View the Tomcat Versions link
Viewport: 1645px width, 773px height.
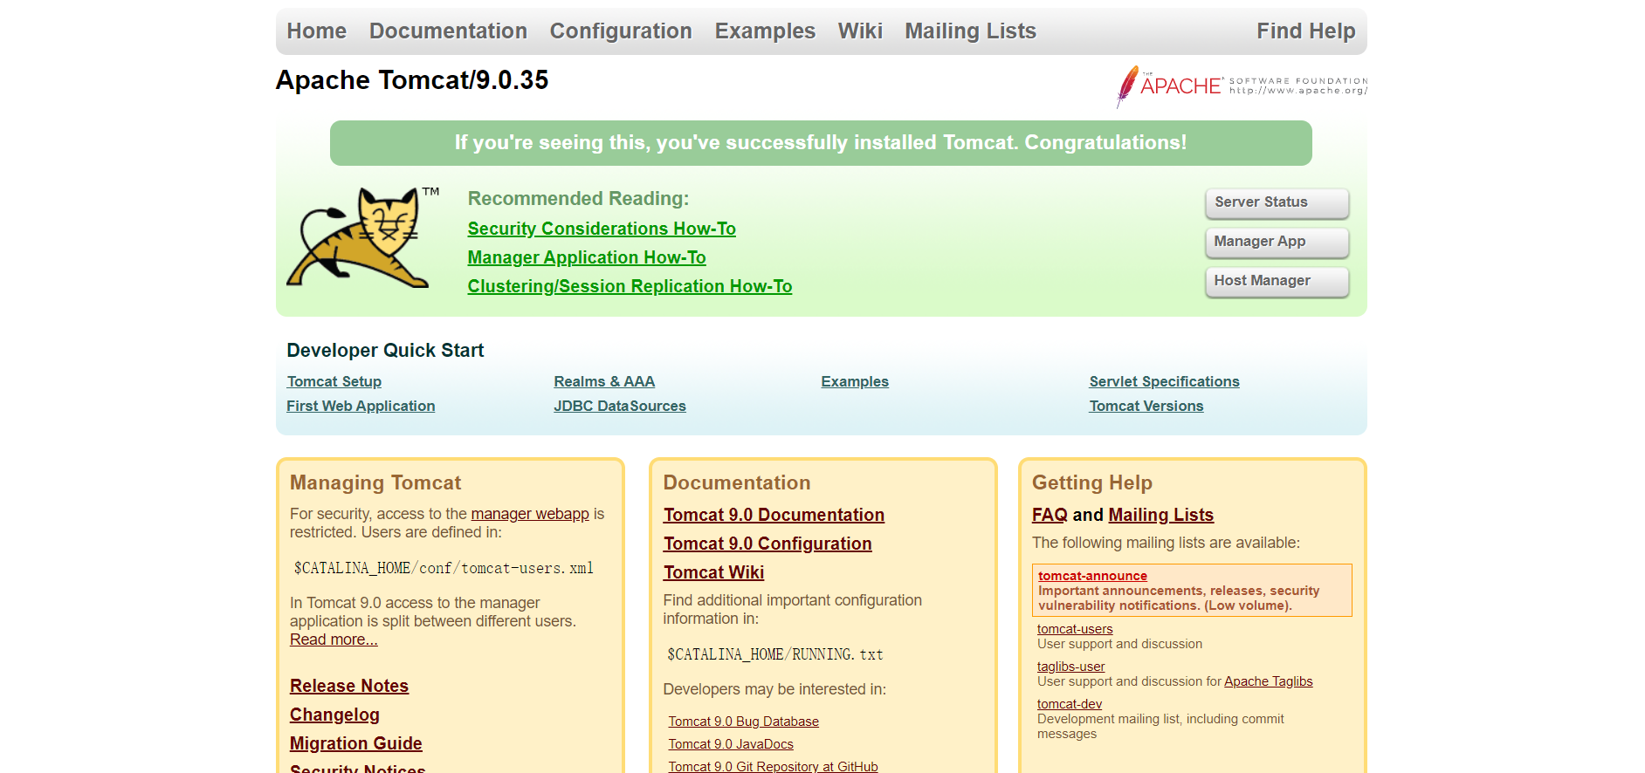[x=1146, y=406]
